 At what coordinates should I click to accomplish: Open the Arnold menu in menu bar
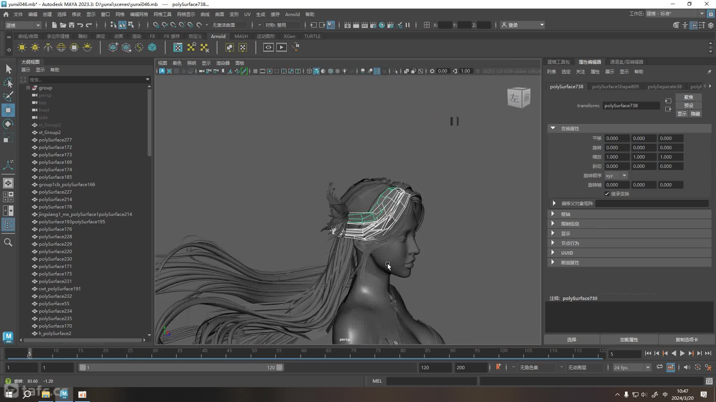[292, 14]
